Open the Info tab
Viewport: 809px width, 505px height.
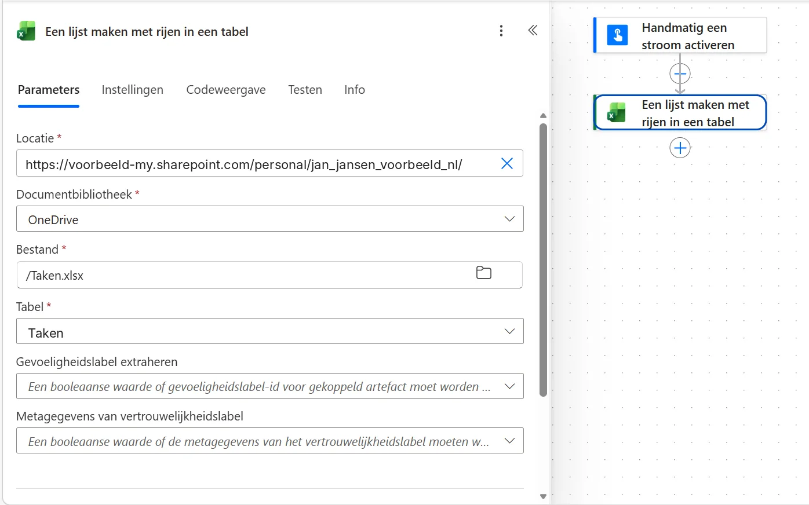click(x=355, y=90)
